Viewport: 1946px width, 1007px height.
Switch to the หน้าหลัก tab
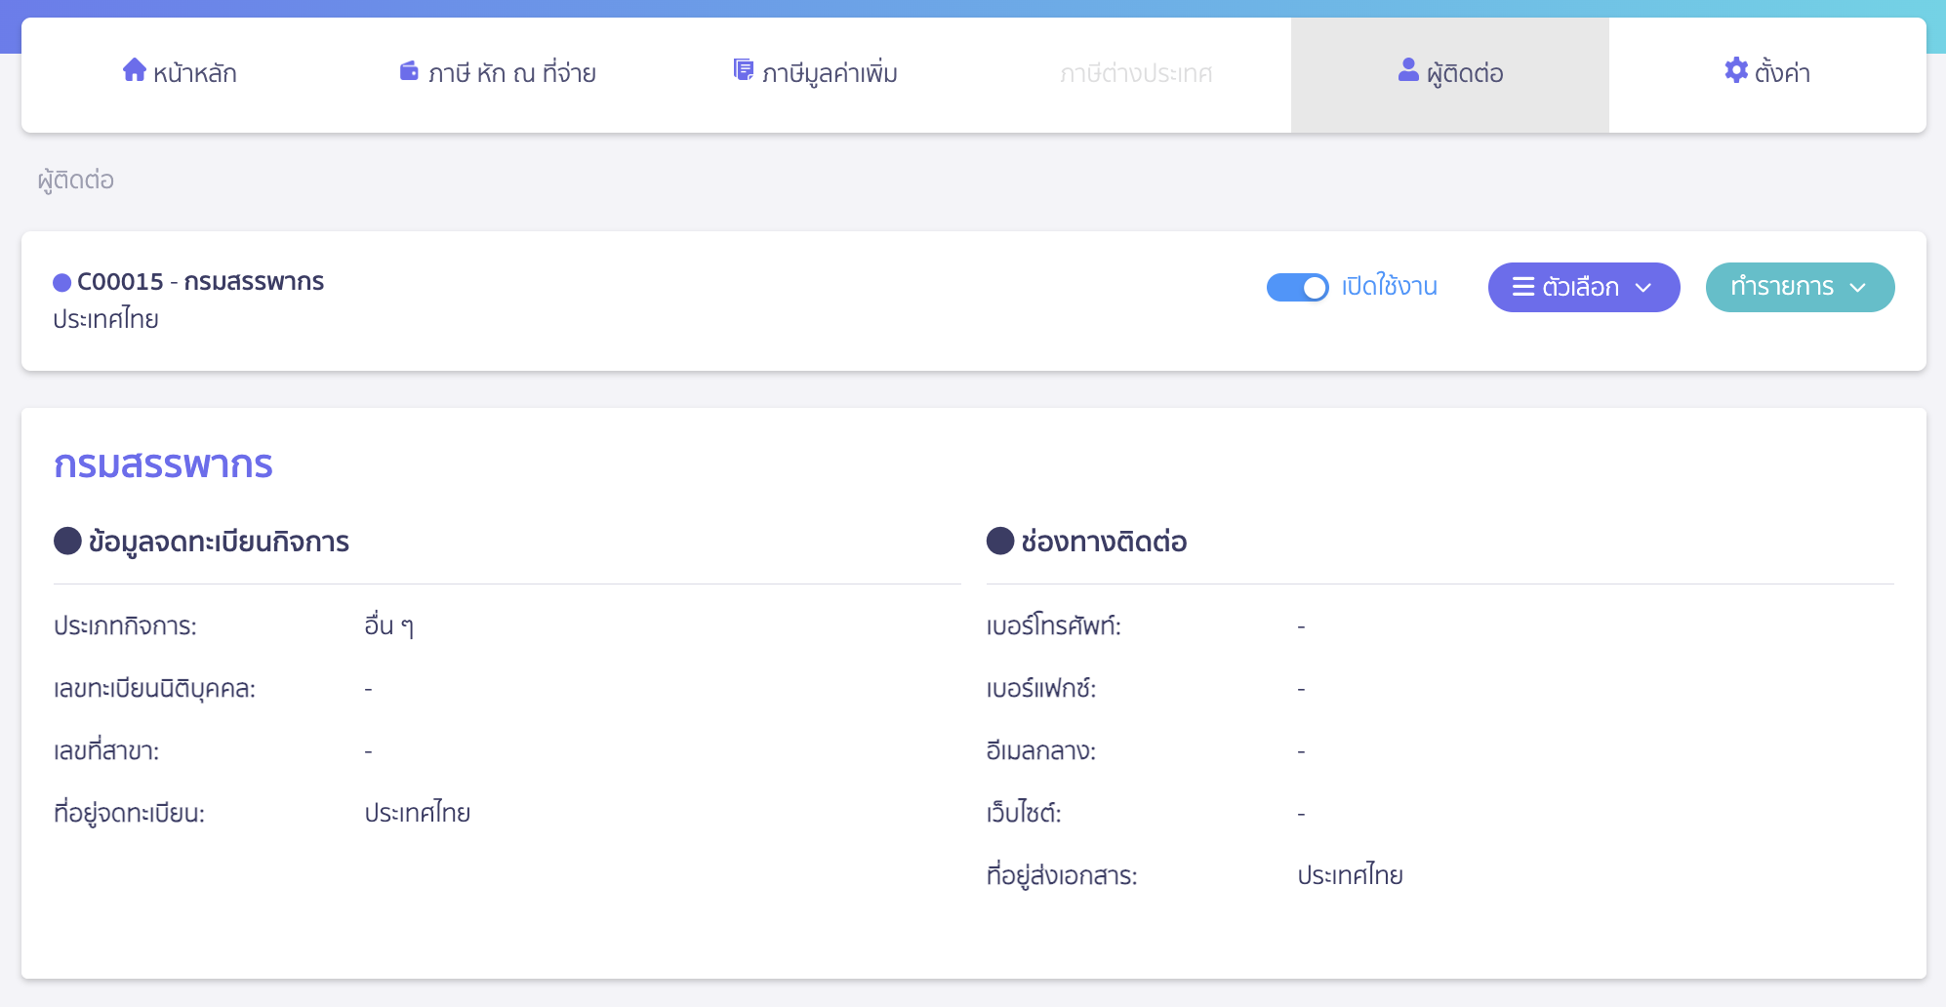[x=181, y=74]
